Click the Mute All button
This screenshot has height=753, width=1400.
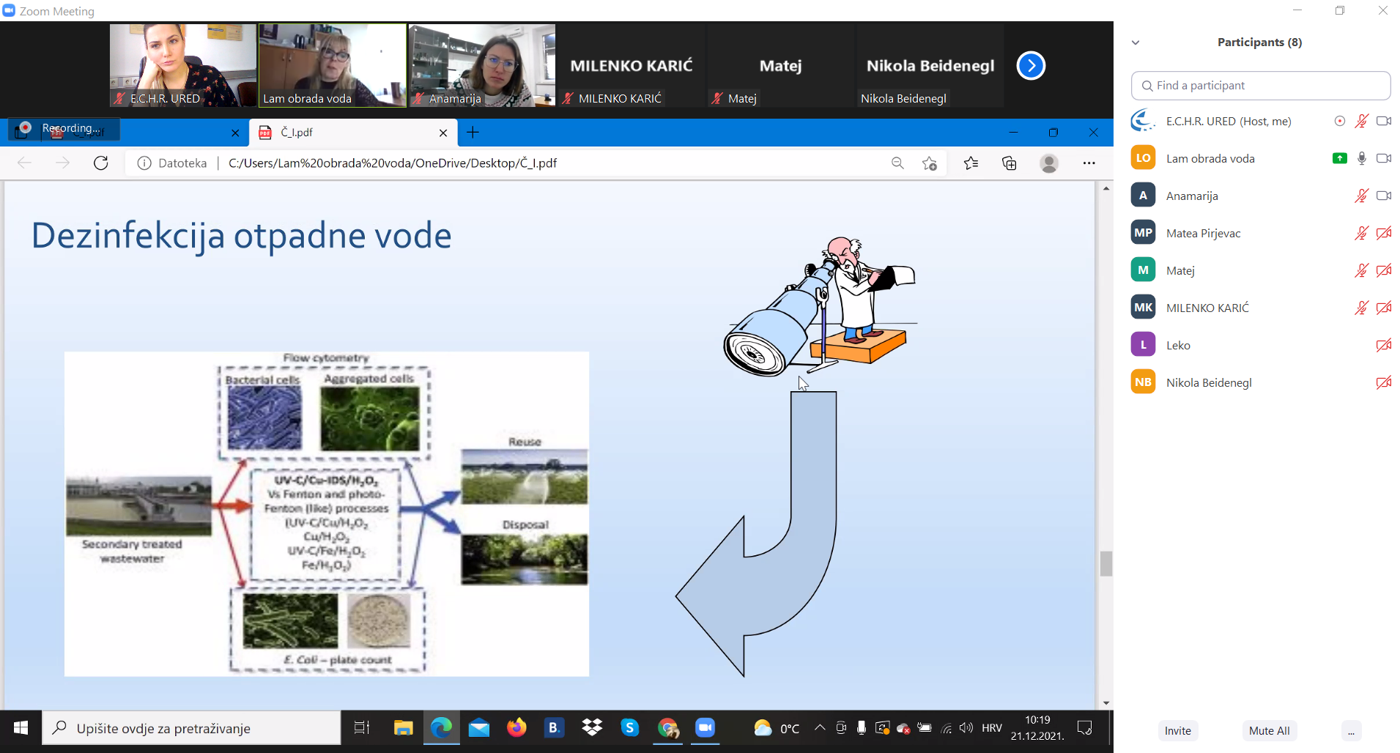point(1269,730)
